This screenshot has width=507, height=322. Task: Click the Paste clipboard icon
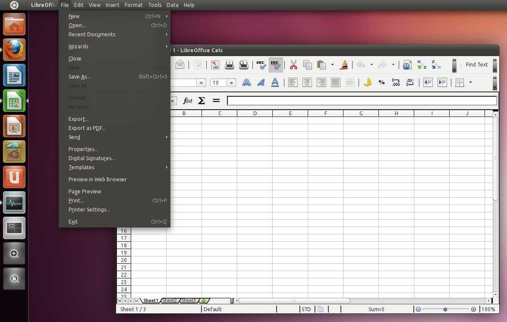[x=321, y=65]
